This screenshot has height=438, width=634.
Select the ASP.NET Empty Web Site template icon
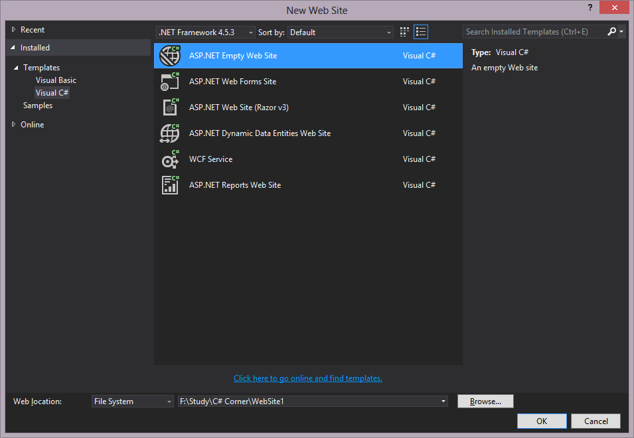coord(170,56)
